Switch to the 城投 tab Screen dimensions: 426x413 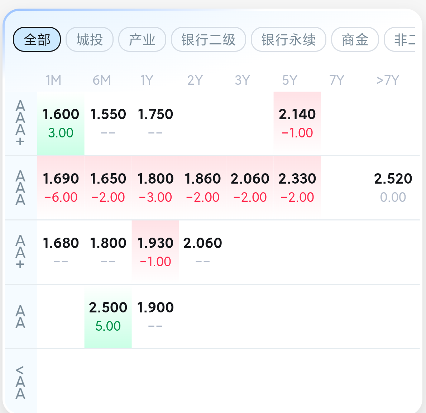tap(90, 39)
